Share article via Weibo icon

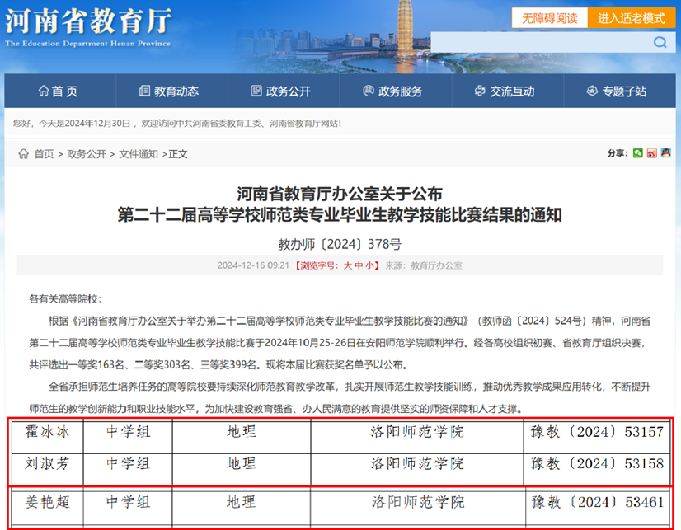pyautogui.click(x=651, y=153)
